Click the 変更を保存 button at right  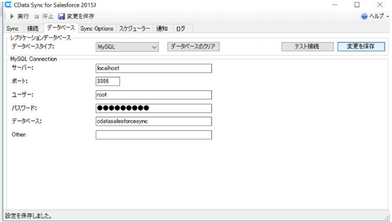(361, 47)
